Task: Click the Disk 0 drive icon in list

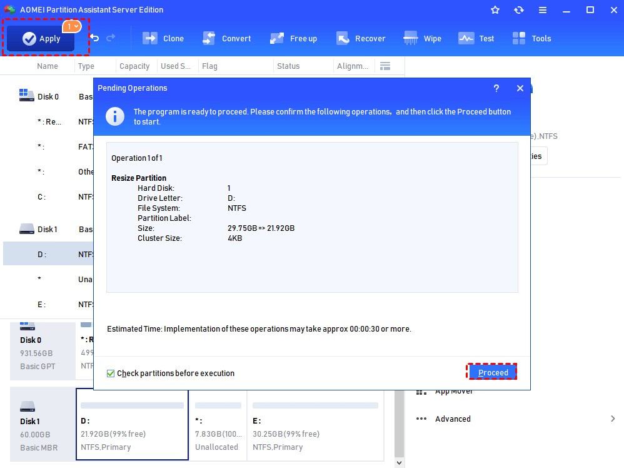Action: pos(26,95)
